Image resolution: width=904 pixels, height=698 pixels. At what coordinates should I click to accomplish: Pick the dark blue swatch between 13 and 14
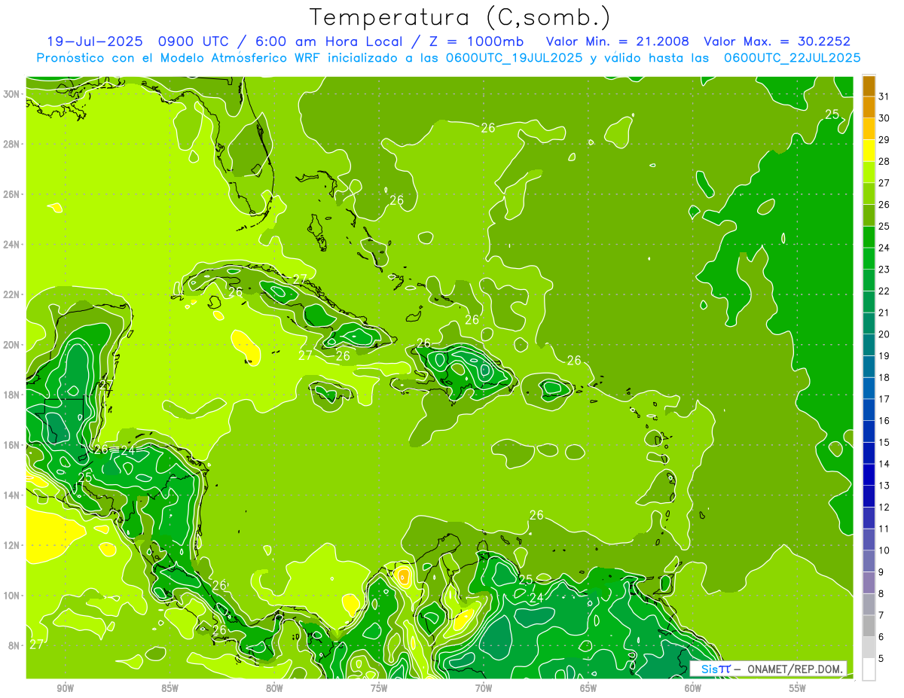point(869,475)
